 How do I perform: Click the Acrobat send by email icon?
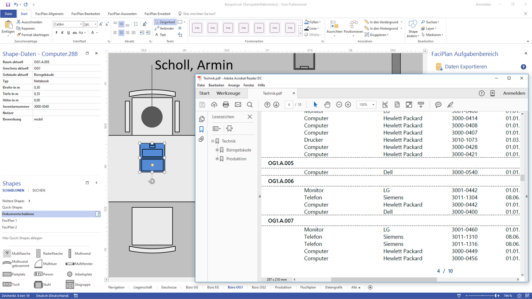(238, 105)
